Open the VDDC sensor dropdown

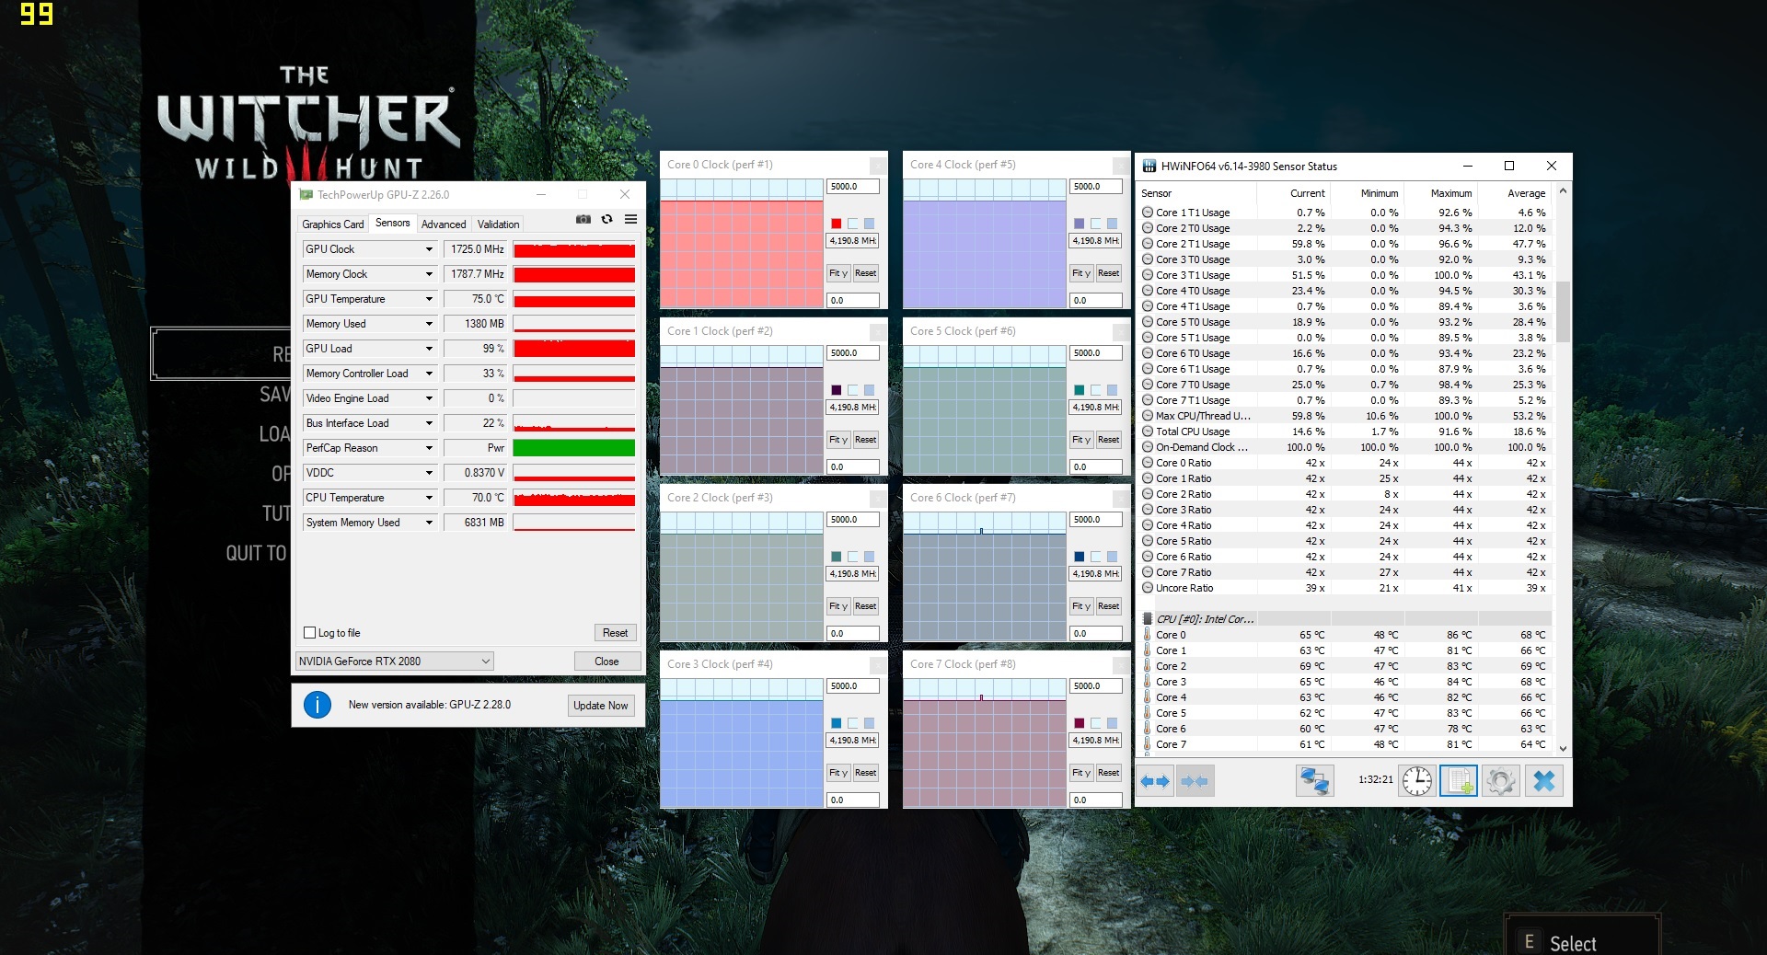(x=429, y=473)
